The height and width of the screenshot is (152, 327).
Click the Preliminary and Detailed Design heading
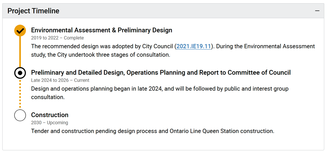(161, 73)
